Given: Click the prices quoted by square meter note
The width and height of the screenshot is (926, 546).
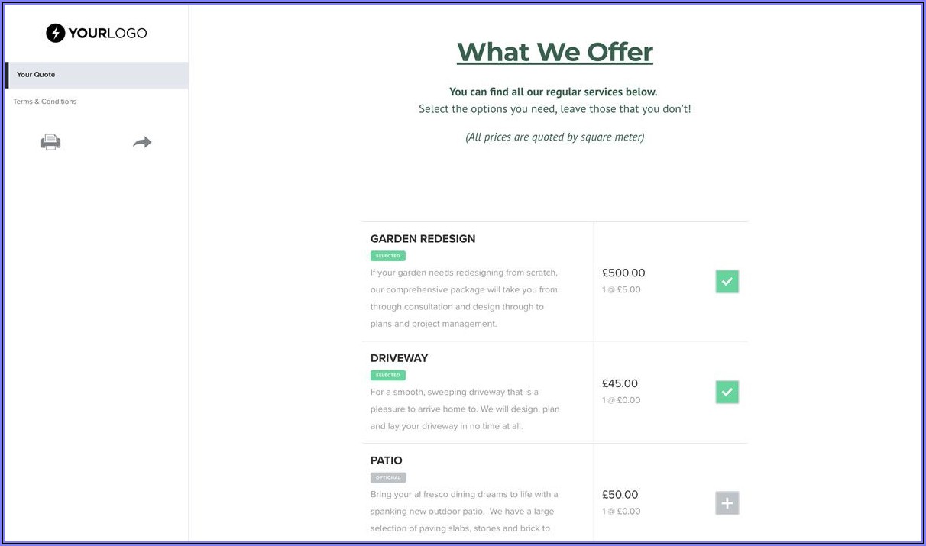Looking at the screenshot, I should pyautogui.click(x=555, y=137).
